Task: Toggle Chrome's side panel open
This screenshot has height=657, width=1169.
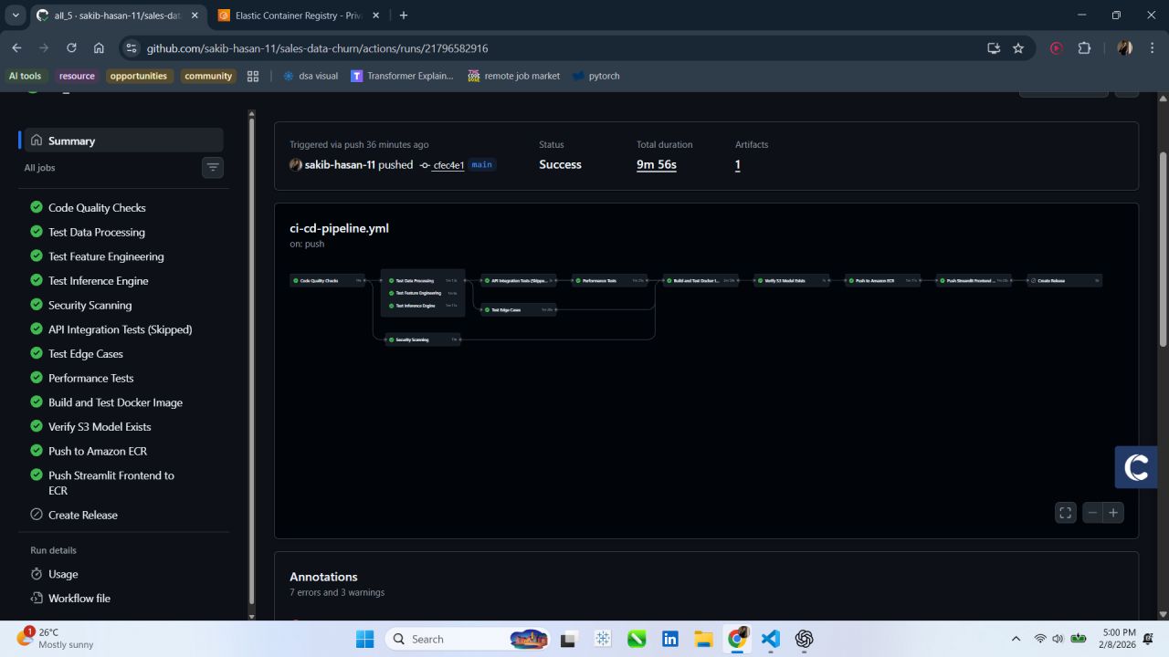Action: [993, 47]
